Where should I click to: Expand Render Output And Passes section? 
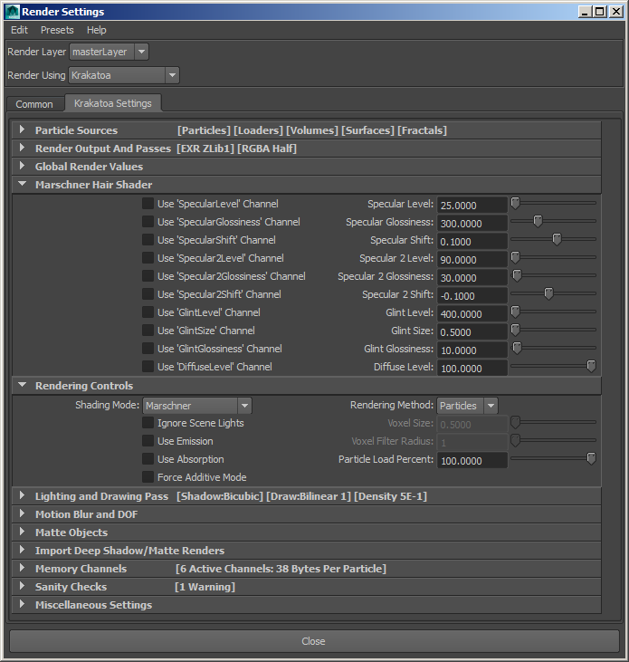pos(23,149)
